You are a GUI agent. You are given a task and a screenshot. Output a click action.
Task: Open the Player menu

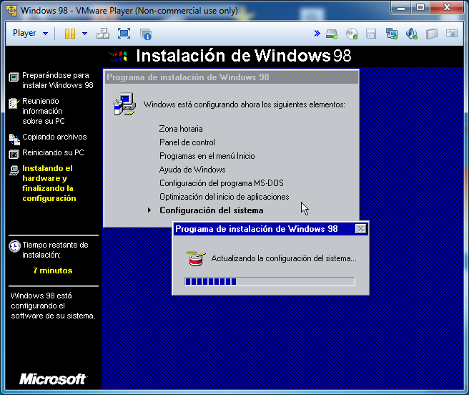click(x=30, y=34)
